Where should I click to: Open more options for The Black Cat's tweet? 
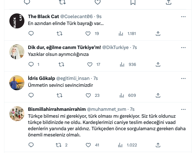(x=183, y=17)
